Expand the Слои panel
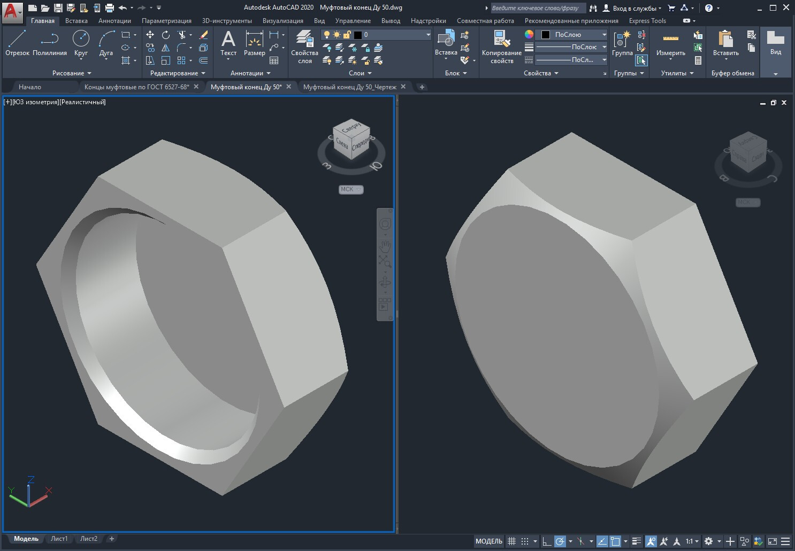Screen dimensions: 795x551 tap(360, 73)
